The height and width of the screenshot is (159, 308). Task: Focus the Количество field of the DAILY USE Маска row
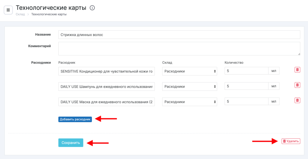pos(246,102)
